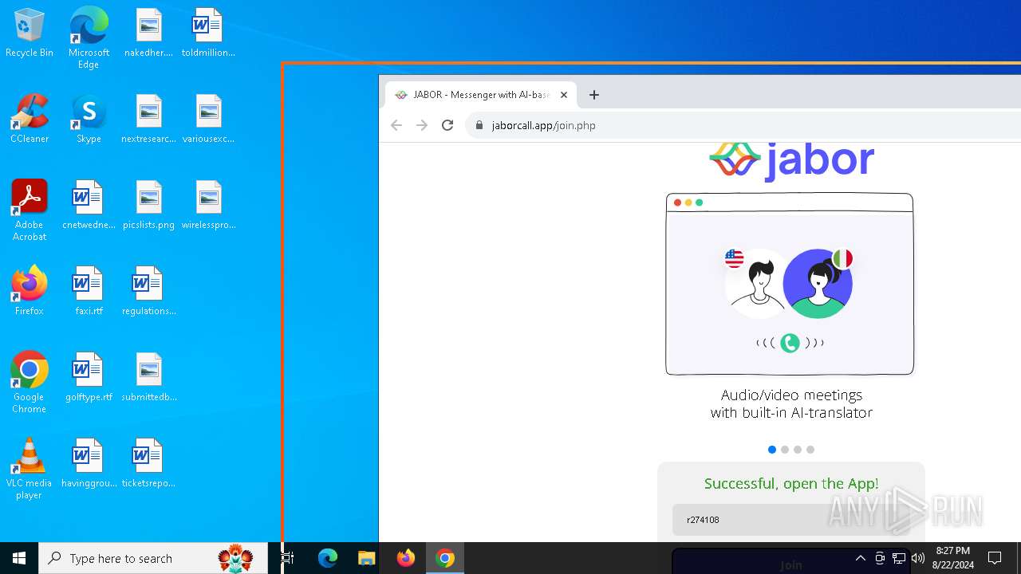Open Firefox from the taskbar
The image size is (1021, 574).
406,558
